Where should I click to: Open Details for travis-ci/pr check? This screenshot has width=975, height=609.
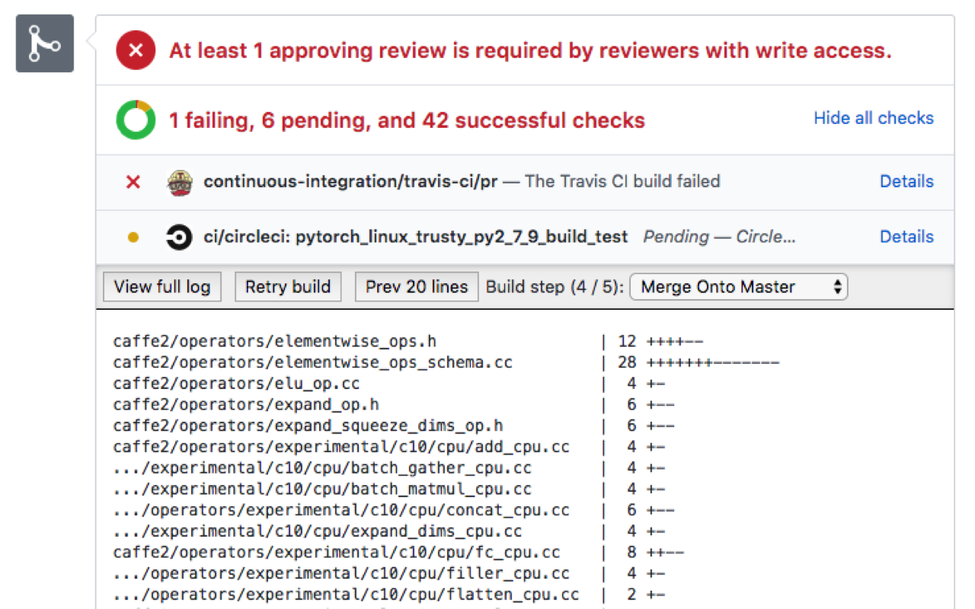[x=906, y=181]
